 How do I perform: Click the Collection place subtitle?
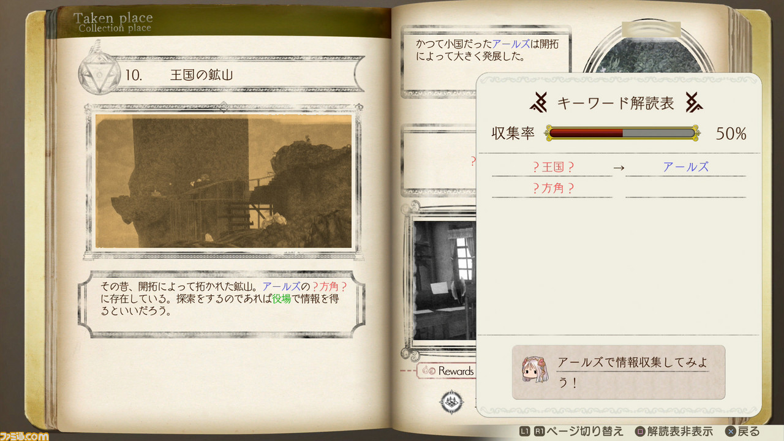coord(115,28)
